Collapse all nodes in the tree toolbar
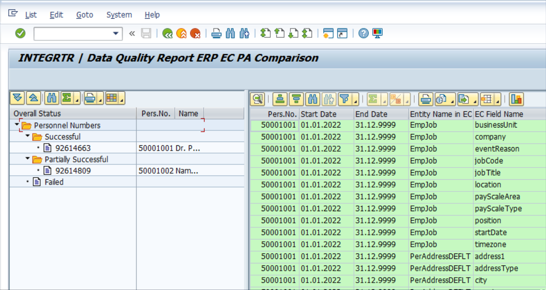 (x=33, y=98)
